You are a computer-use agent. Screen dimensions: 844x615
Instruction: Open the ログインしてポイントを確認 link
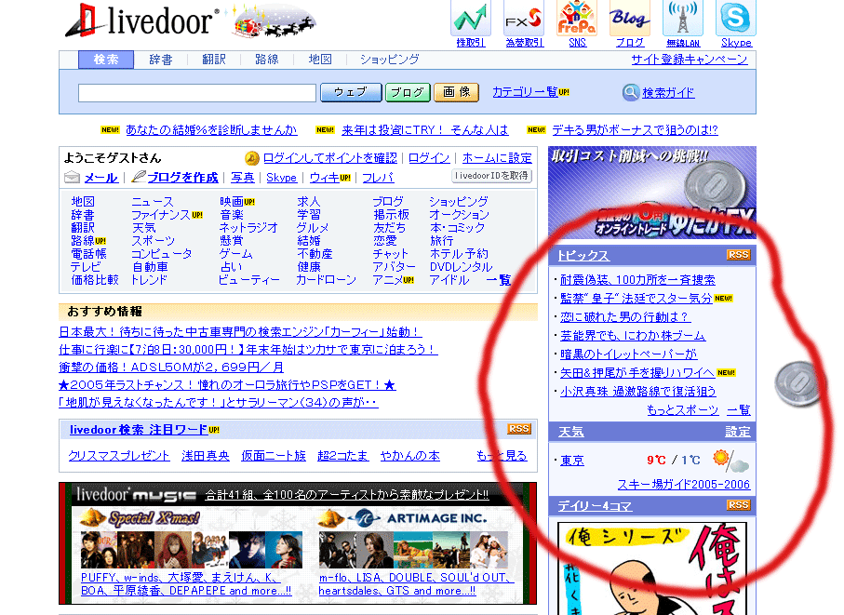click(330, 158)
